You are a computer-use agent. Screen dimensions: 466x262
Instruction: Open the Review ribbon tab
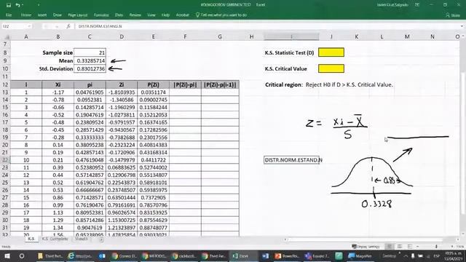click(135, 15)
